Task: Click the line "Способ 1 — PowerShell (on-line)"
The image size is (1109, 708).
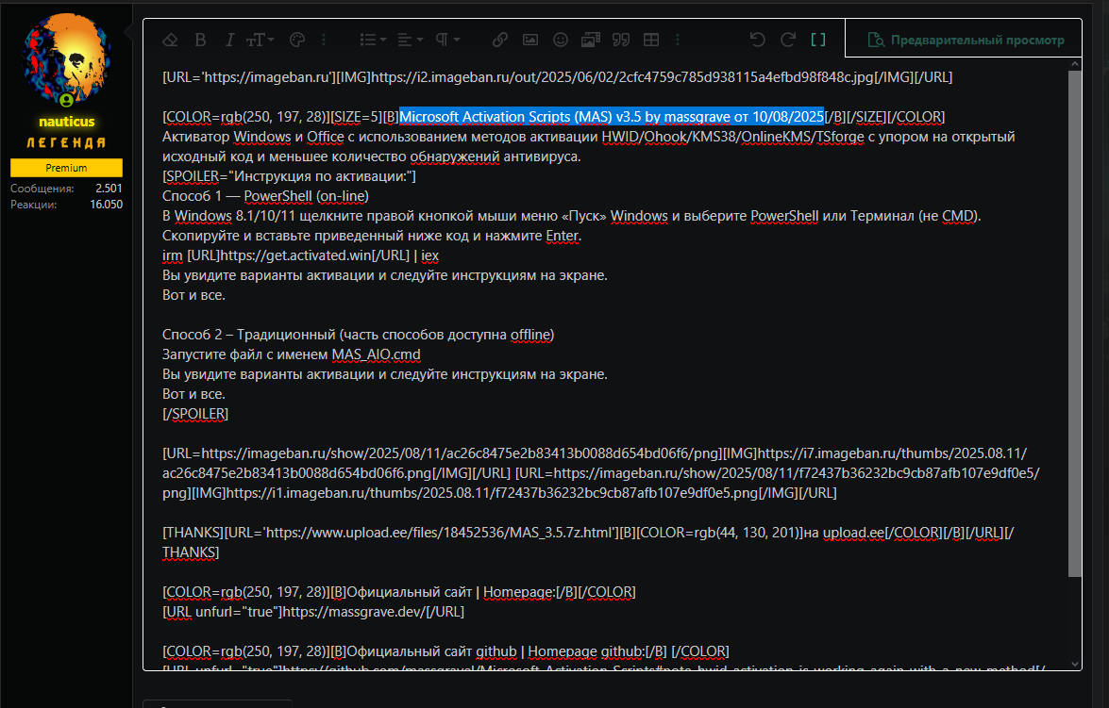Action: [266, 196]
